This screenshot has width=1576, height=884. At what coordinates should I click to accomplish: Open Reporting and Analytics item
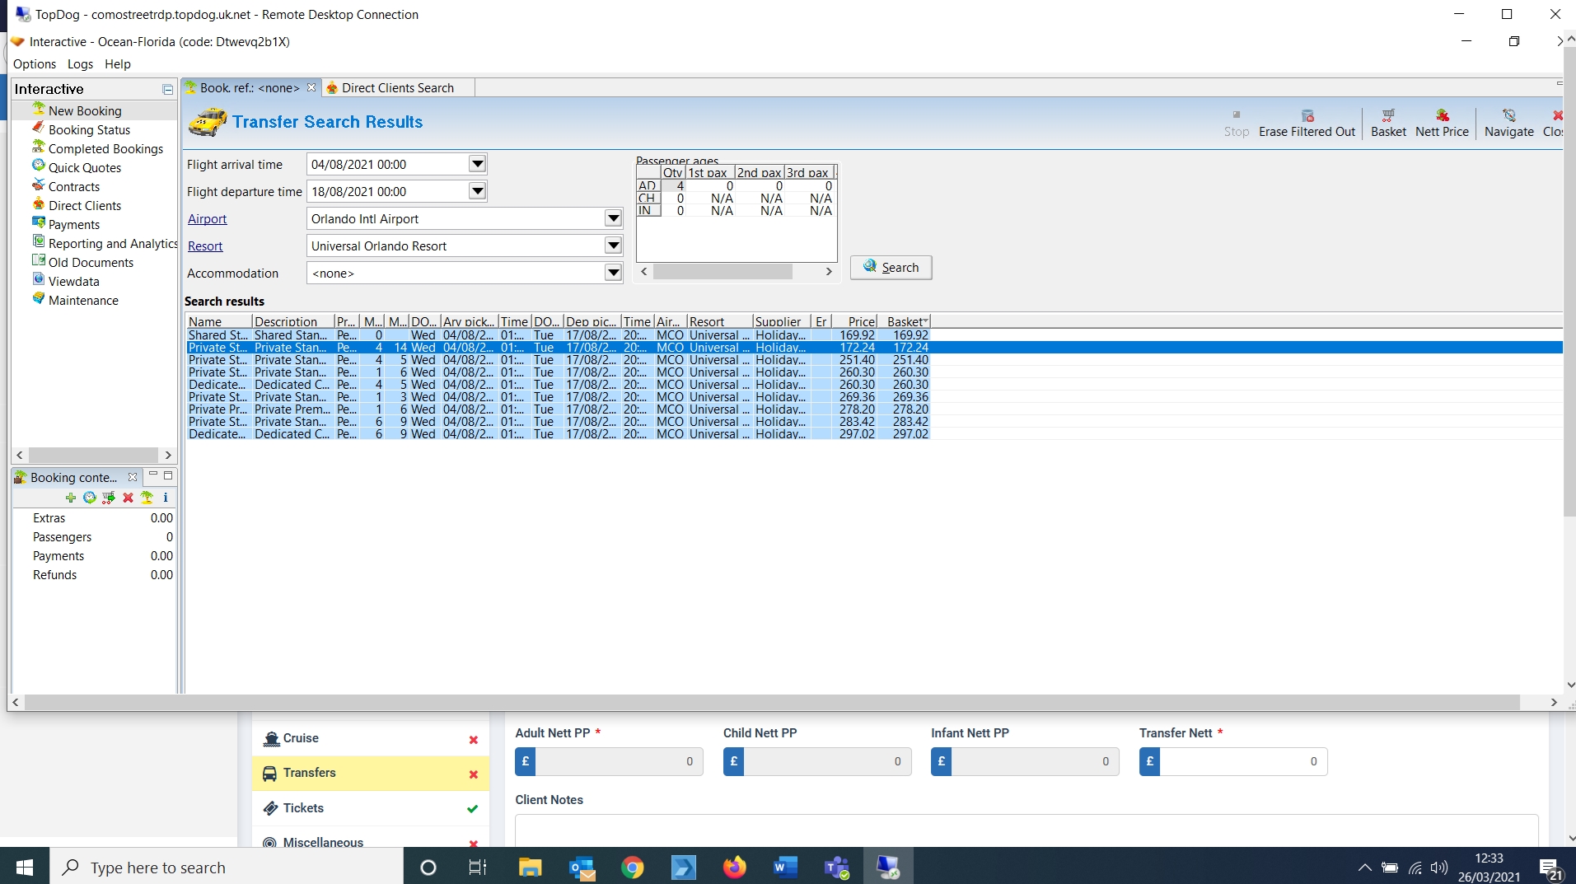point(112,244)
